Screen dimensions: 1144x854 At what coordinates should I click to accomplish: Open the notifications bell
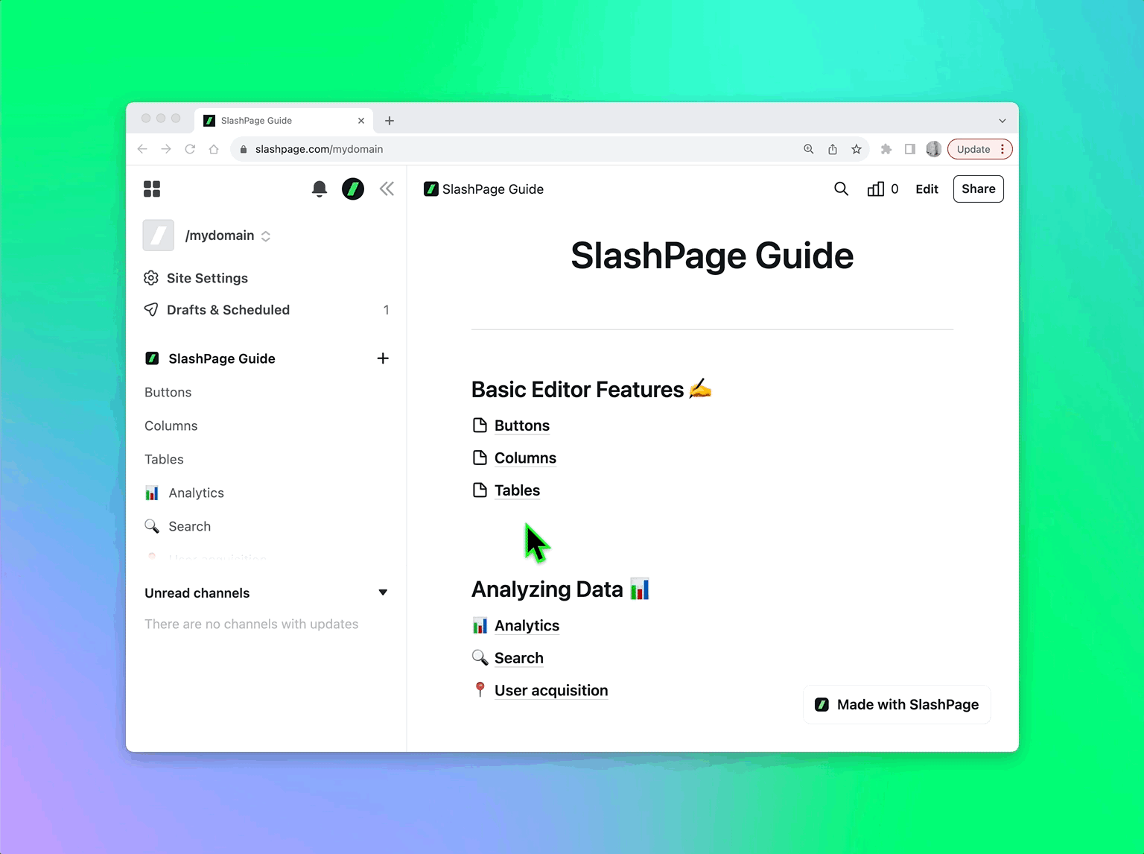pyautogui.click(x=320, y=189)
